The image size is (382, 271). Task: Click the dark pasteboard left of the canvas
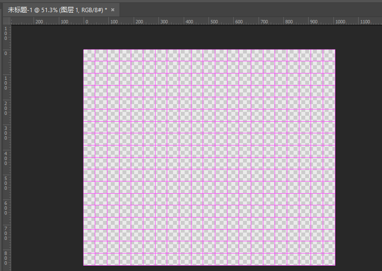[46, 146]
